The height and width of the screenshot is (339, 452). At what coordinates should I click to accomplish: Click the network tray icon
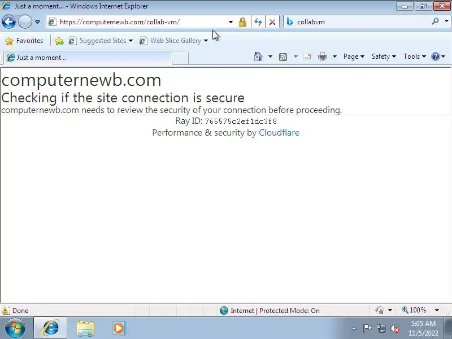381,328
